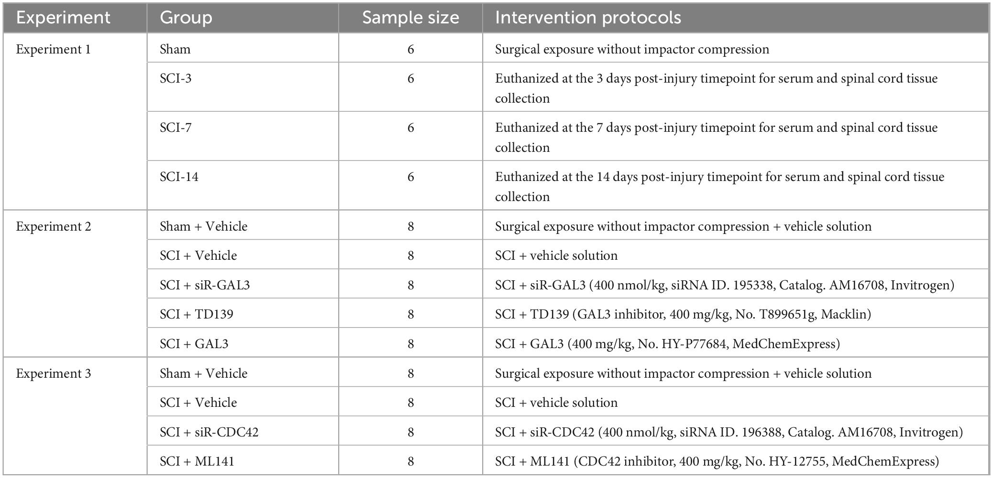Click the Sample size column header

click(410, 18)
